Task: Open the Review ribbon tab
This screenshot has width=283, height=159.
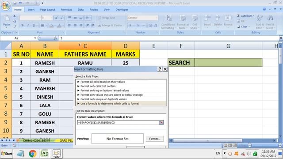Action: pyautogui.click(x=94, y=10)
